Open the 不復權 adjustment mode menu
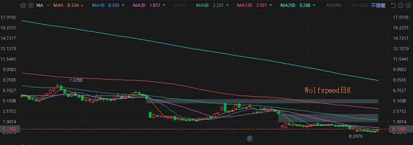413x145 pixels. (x=378, y=5)
